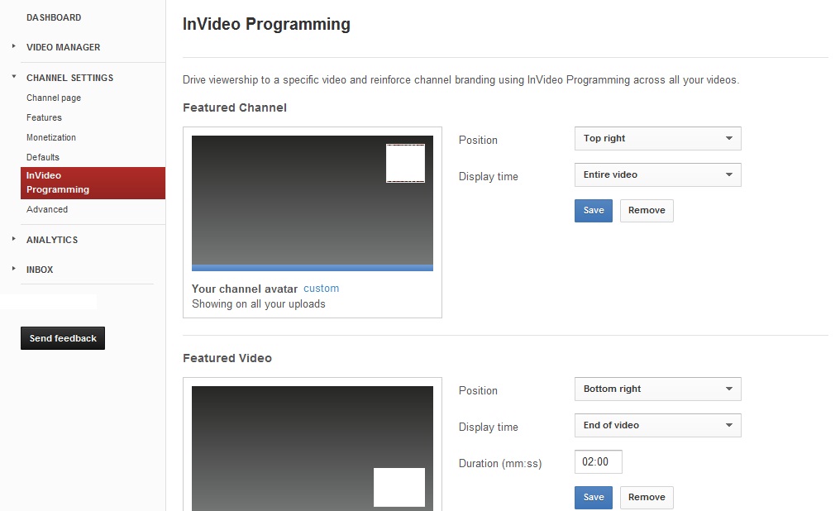Open Monetization settings
The image size is (840, 511).
[x=51, y=137]
